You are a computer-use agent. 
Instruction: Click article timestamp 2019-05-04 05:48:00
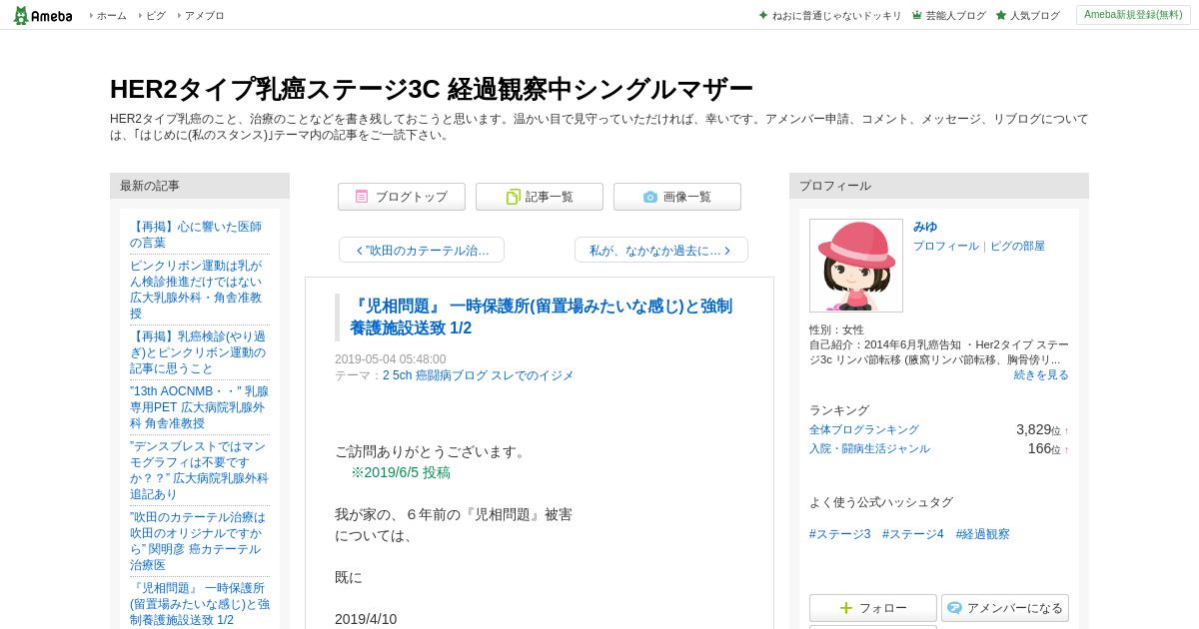click(391, 359)
